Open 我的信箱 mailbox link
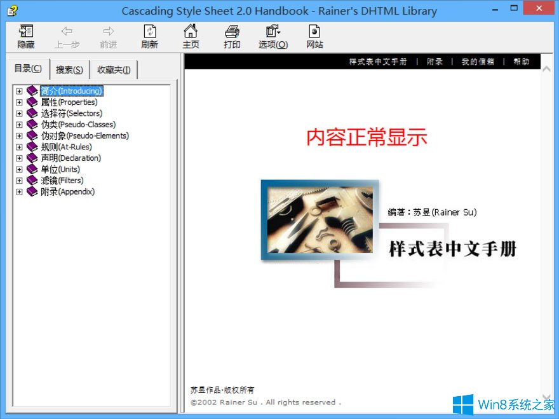 click(x=478, y=62)
